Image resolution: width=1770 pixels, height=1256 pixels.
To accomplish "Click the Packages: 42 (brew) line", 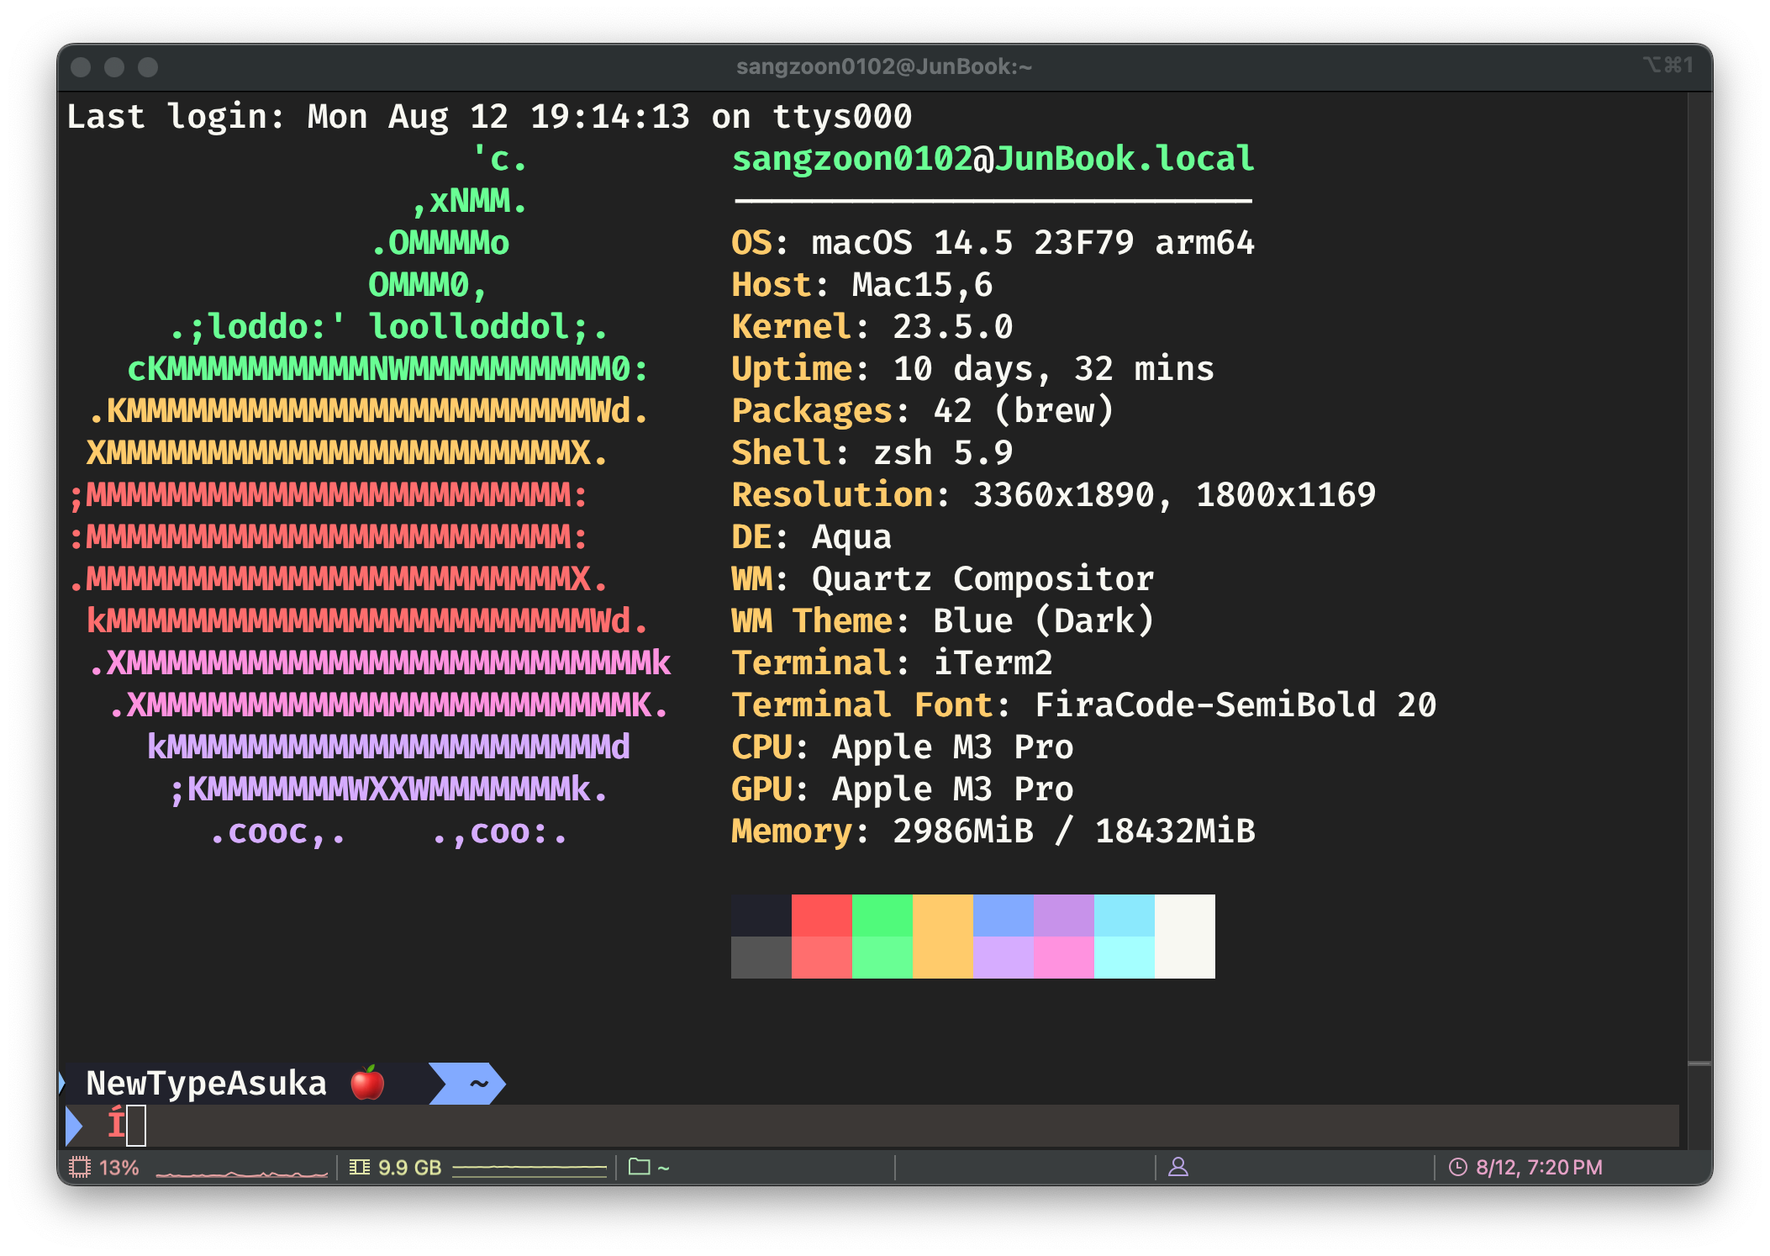I will click(x=923, y=411).
